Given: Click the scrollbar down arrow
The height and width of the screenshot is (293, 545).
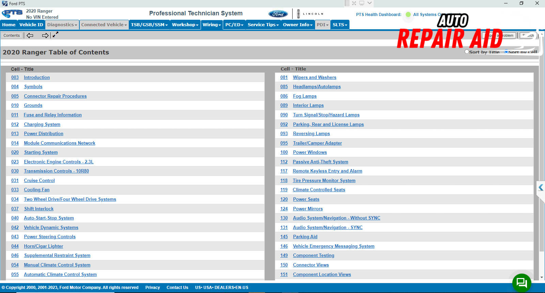Looking at the screenshot, I should pyautogui.click(x=542, y=278).
